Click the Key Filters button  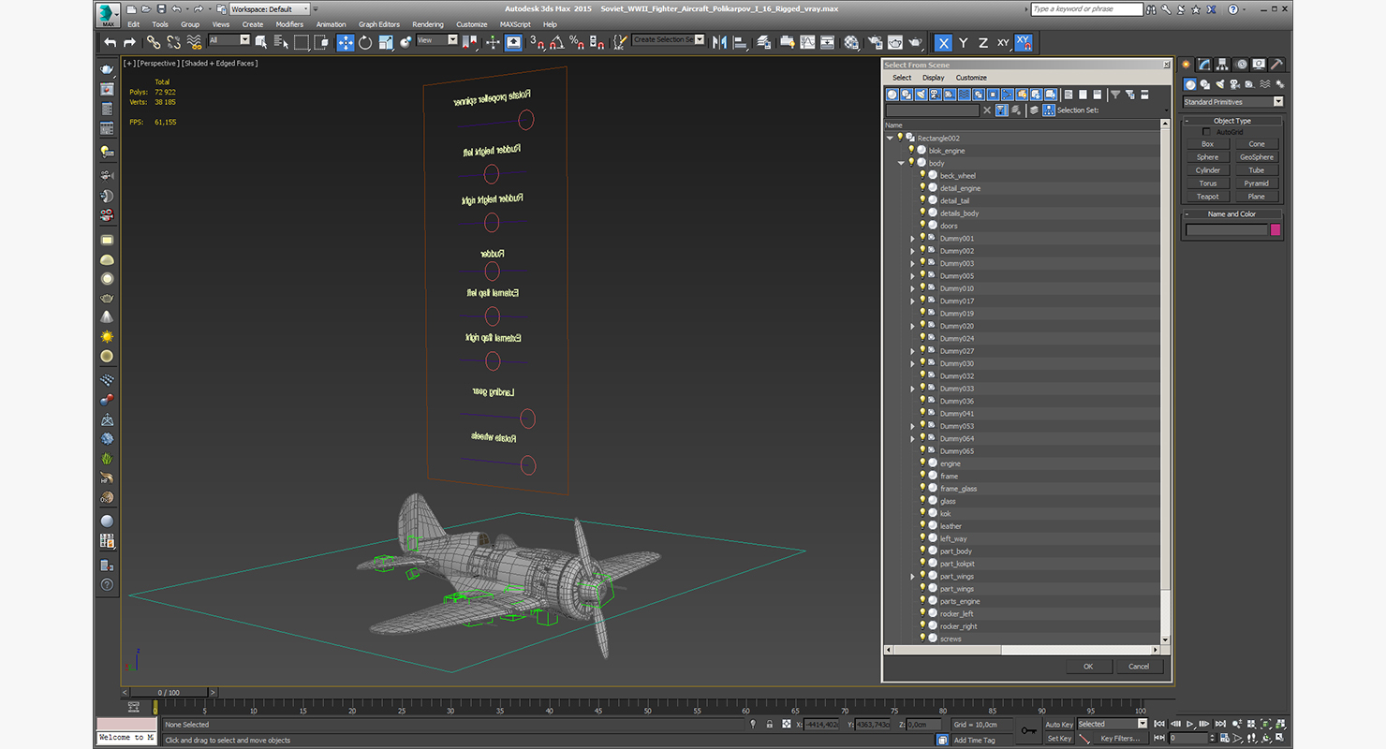1120,739
